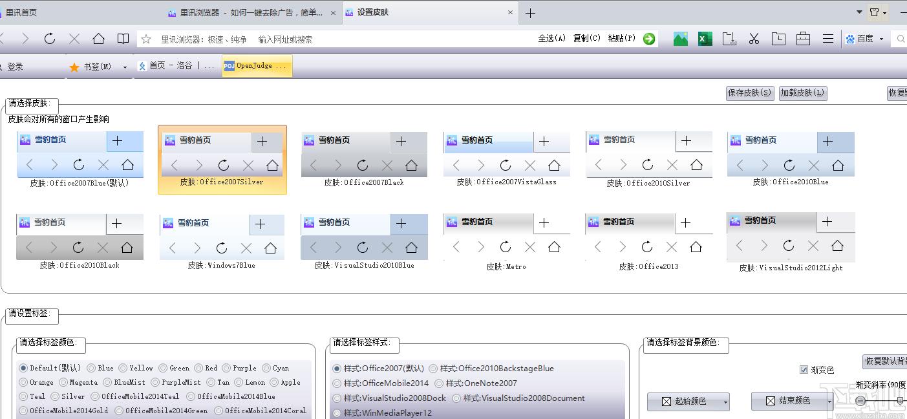Open the Excel icon in toolbar
The width and height of the screenshot is (907, 419).
pos(705,39)
